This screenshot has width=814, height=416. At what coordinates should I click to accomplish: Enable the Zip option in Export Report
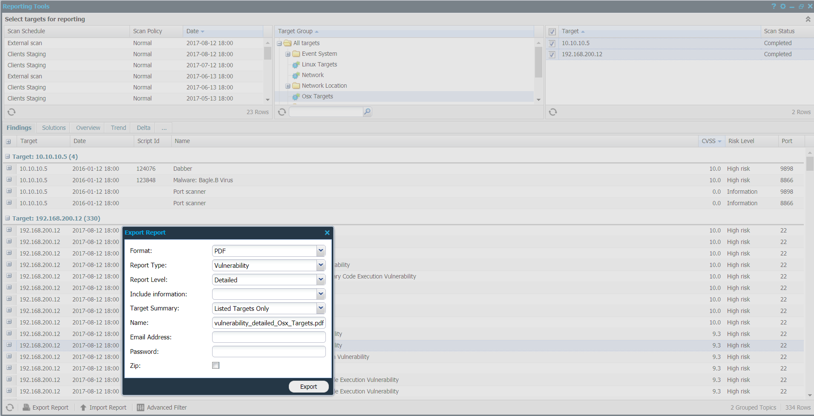tap(216, 365)
